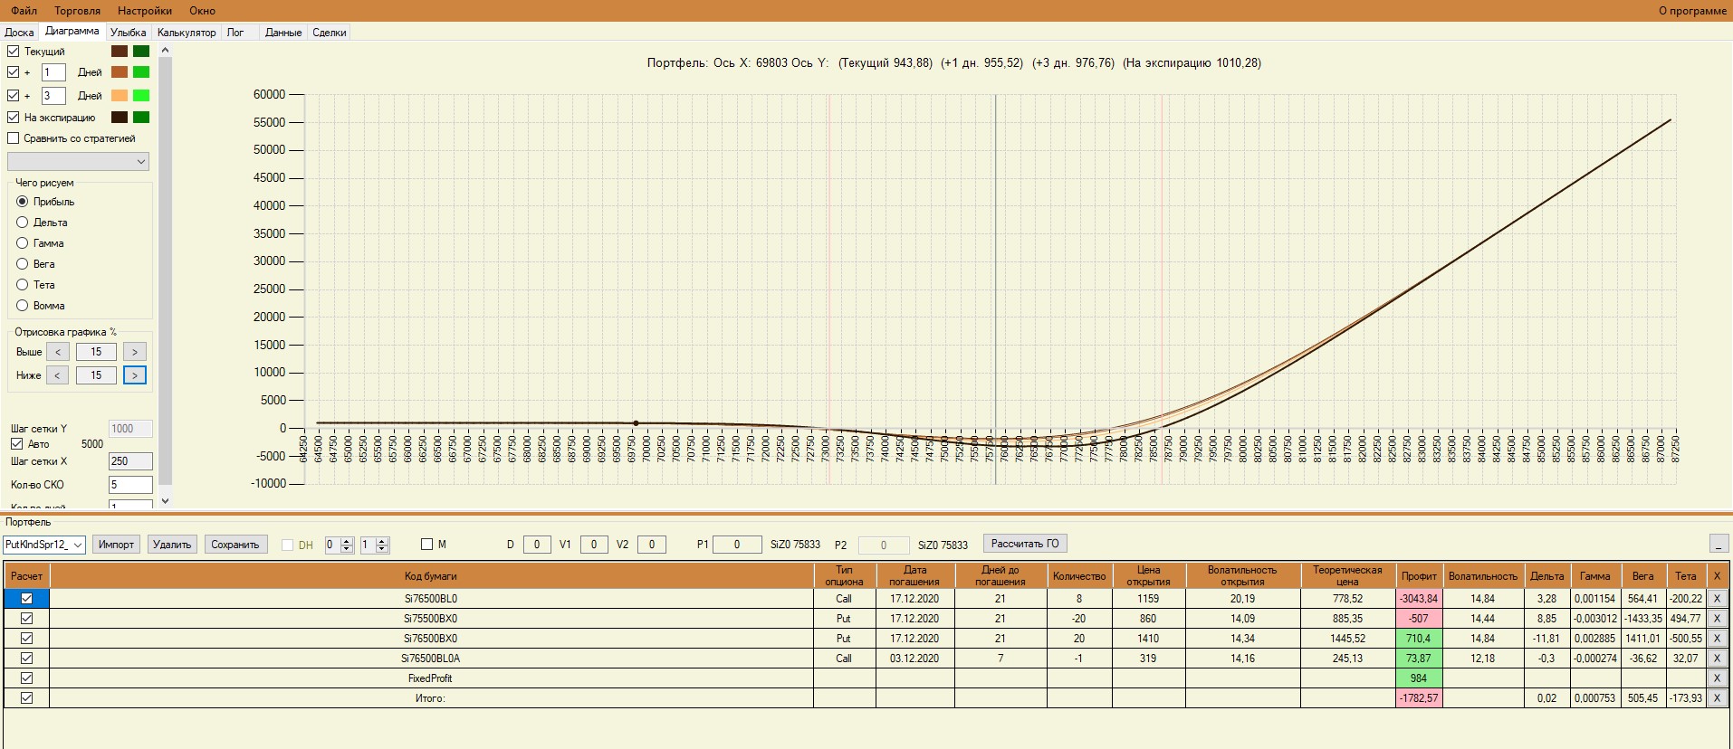This screenshot has height=749, width=1733.
Task: Click the stepper showing 1 beside DH
Action: tap(375, 545)
